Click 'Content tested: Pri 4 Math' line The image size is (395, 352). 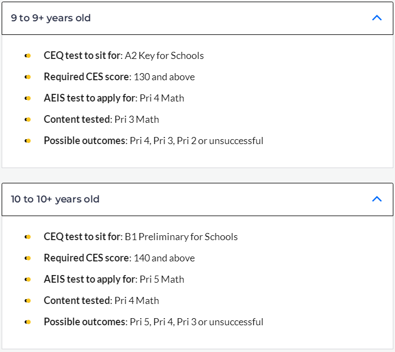[101, 301]
